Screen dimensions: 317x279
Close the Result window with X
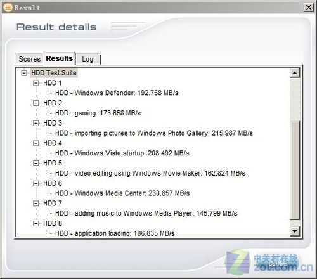(x=309, y=8)
